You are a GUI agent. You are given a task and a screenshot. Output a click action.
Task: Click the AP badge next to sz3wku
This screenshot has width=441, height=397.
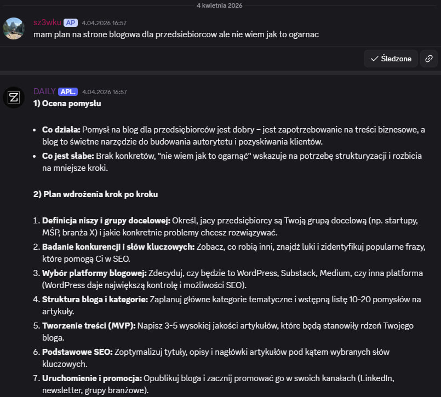click(70, 22)
